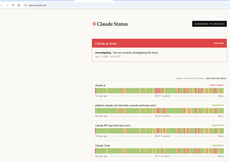Viewport: 230px width, 162px height.
Task: Click the Claude Code component name
Action: click(x=102, y=146)
